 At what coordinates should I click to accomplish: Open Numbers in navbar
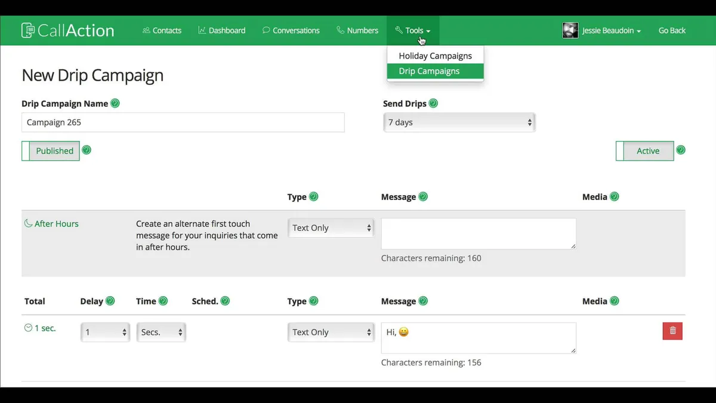pos(357,30)
